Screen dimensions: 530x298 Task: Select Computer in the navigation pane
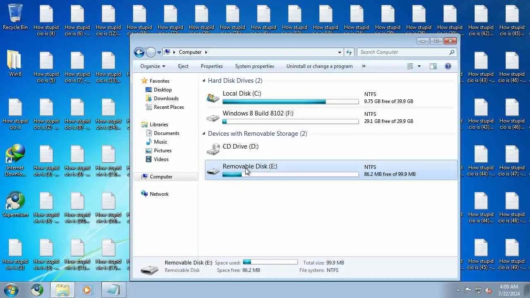coord(161,177)
